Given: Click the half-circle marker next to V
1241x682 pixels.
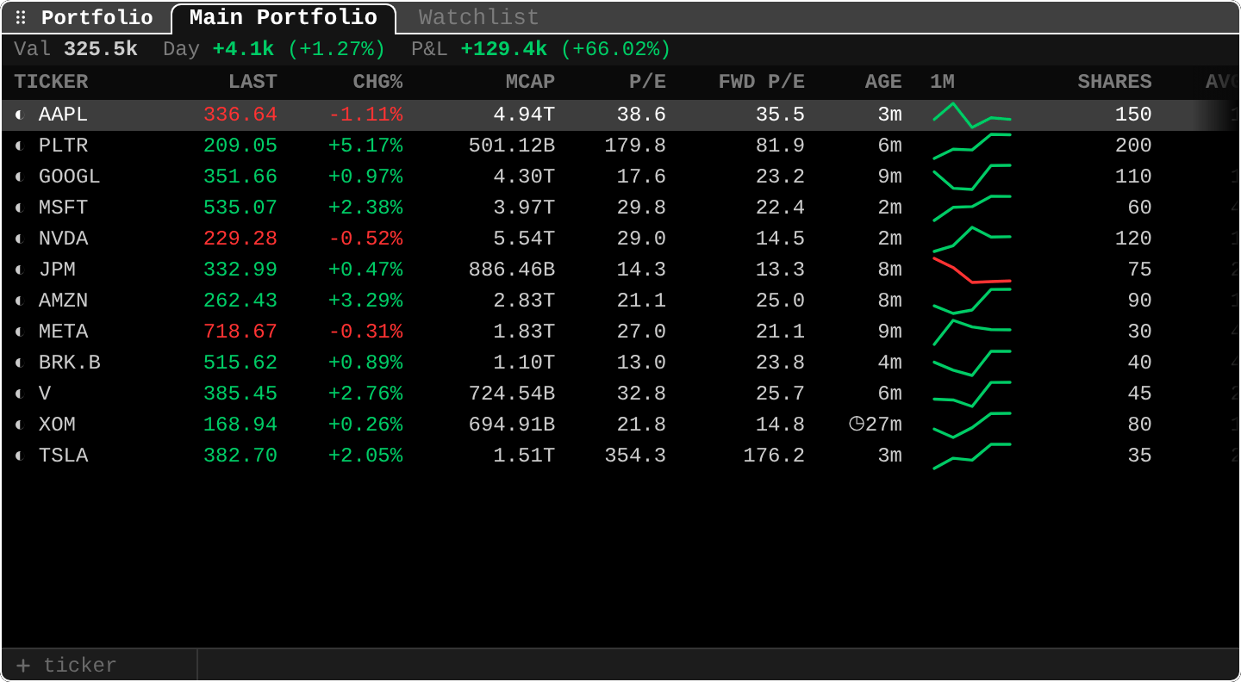Looking at the screenshot, I should click(x=20, y=394).
